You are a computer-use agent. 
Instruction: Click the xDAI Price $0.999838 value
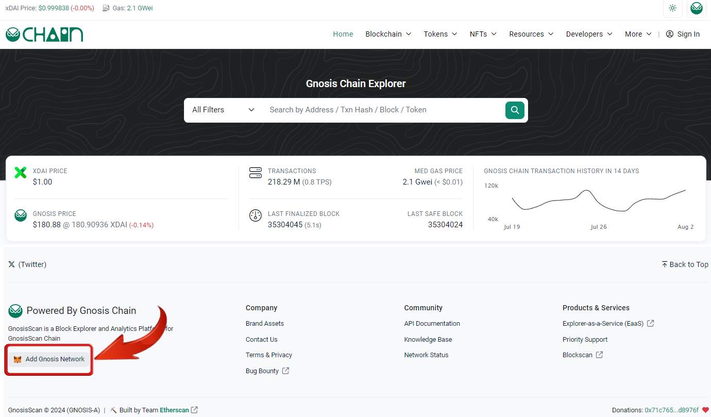tap(54, 8)
